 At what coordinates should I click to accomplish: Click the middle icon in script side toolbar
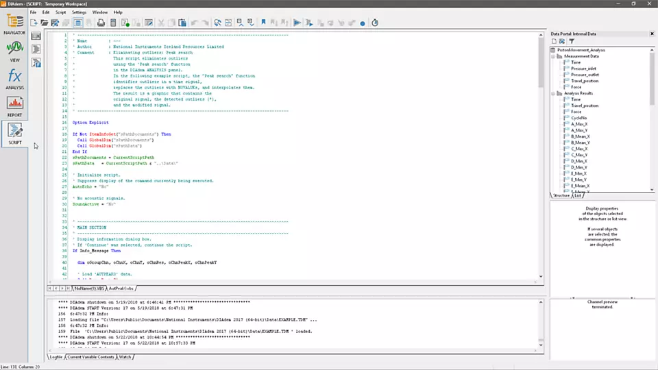[x=36, y=49]
